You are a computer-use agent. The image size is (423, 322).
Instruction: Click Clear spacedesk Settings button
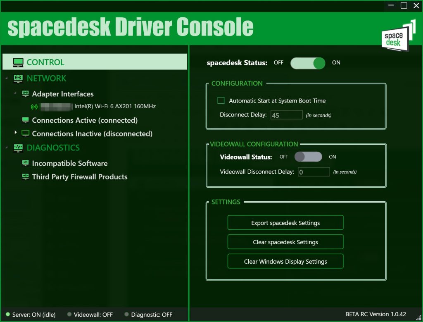tap(285, 242)
